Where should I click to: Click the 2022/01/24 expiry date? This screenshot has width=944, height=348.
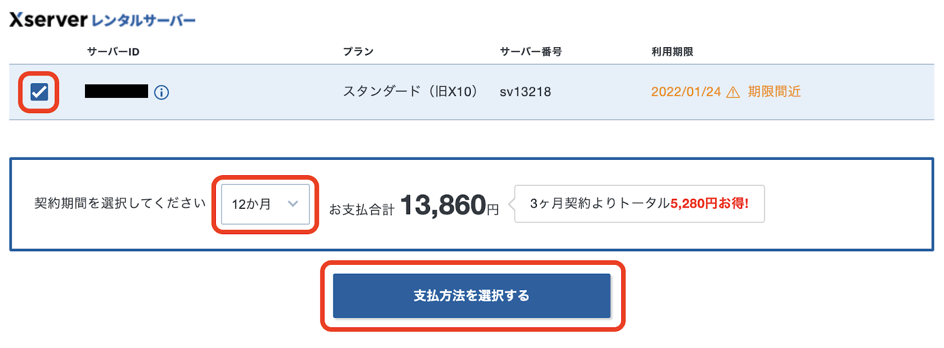tap(686, 92)
